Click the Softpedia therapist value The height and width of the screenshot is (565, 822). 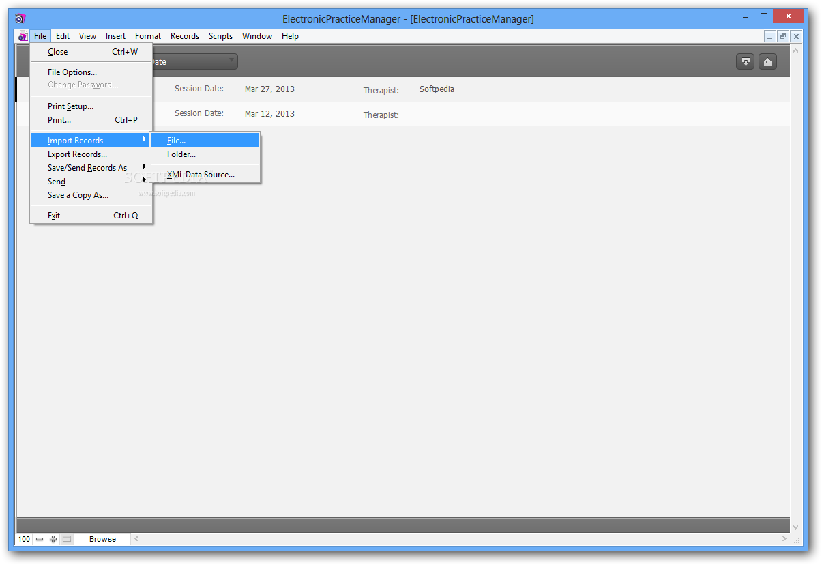tap(437, 89)
